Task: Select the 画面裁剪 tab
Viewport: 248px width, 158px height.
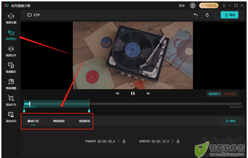Action: pos(59,121)
